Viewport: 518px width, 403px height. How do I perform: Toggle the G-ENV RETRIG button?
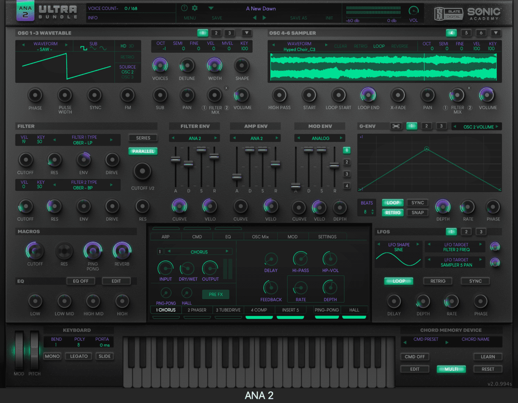pos(393,213)
